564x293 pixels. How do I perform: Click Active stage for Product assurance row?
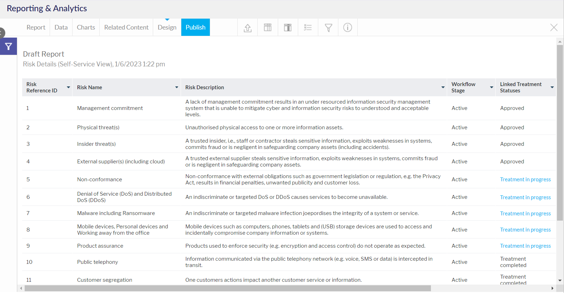click(x=459, y=246)
